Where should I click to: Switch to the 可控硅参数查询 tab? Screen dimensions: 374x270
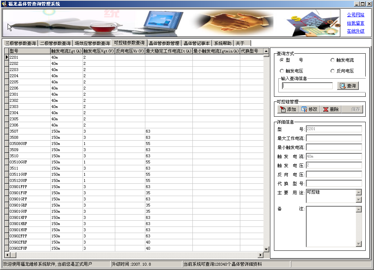(129, 43)
